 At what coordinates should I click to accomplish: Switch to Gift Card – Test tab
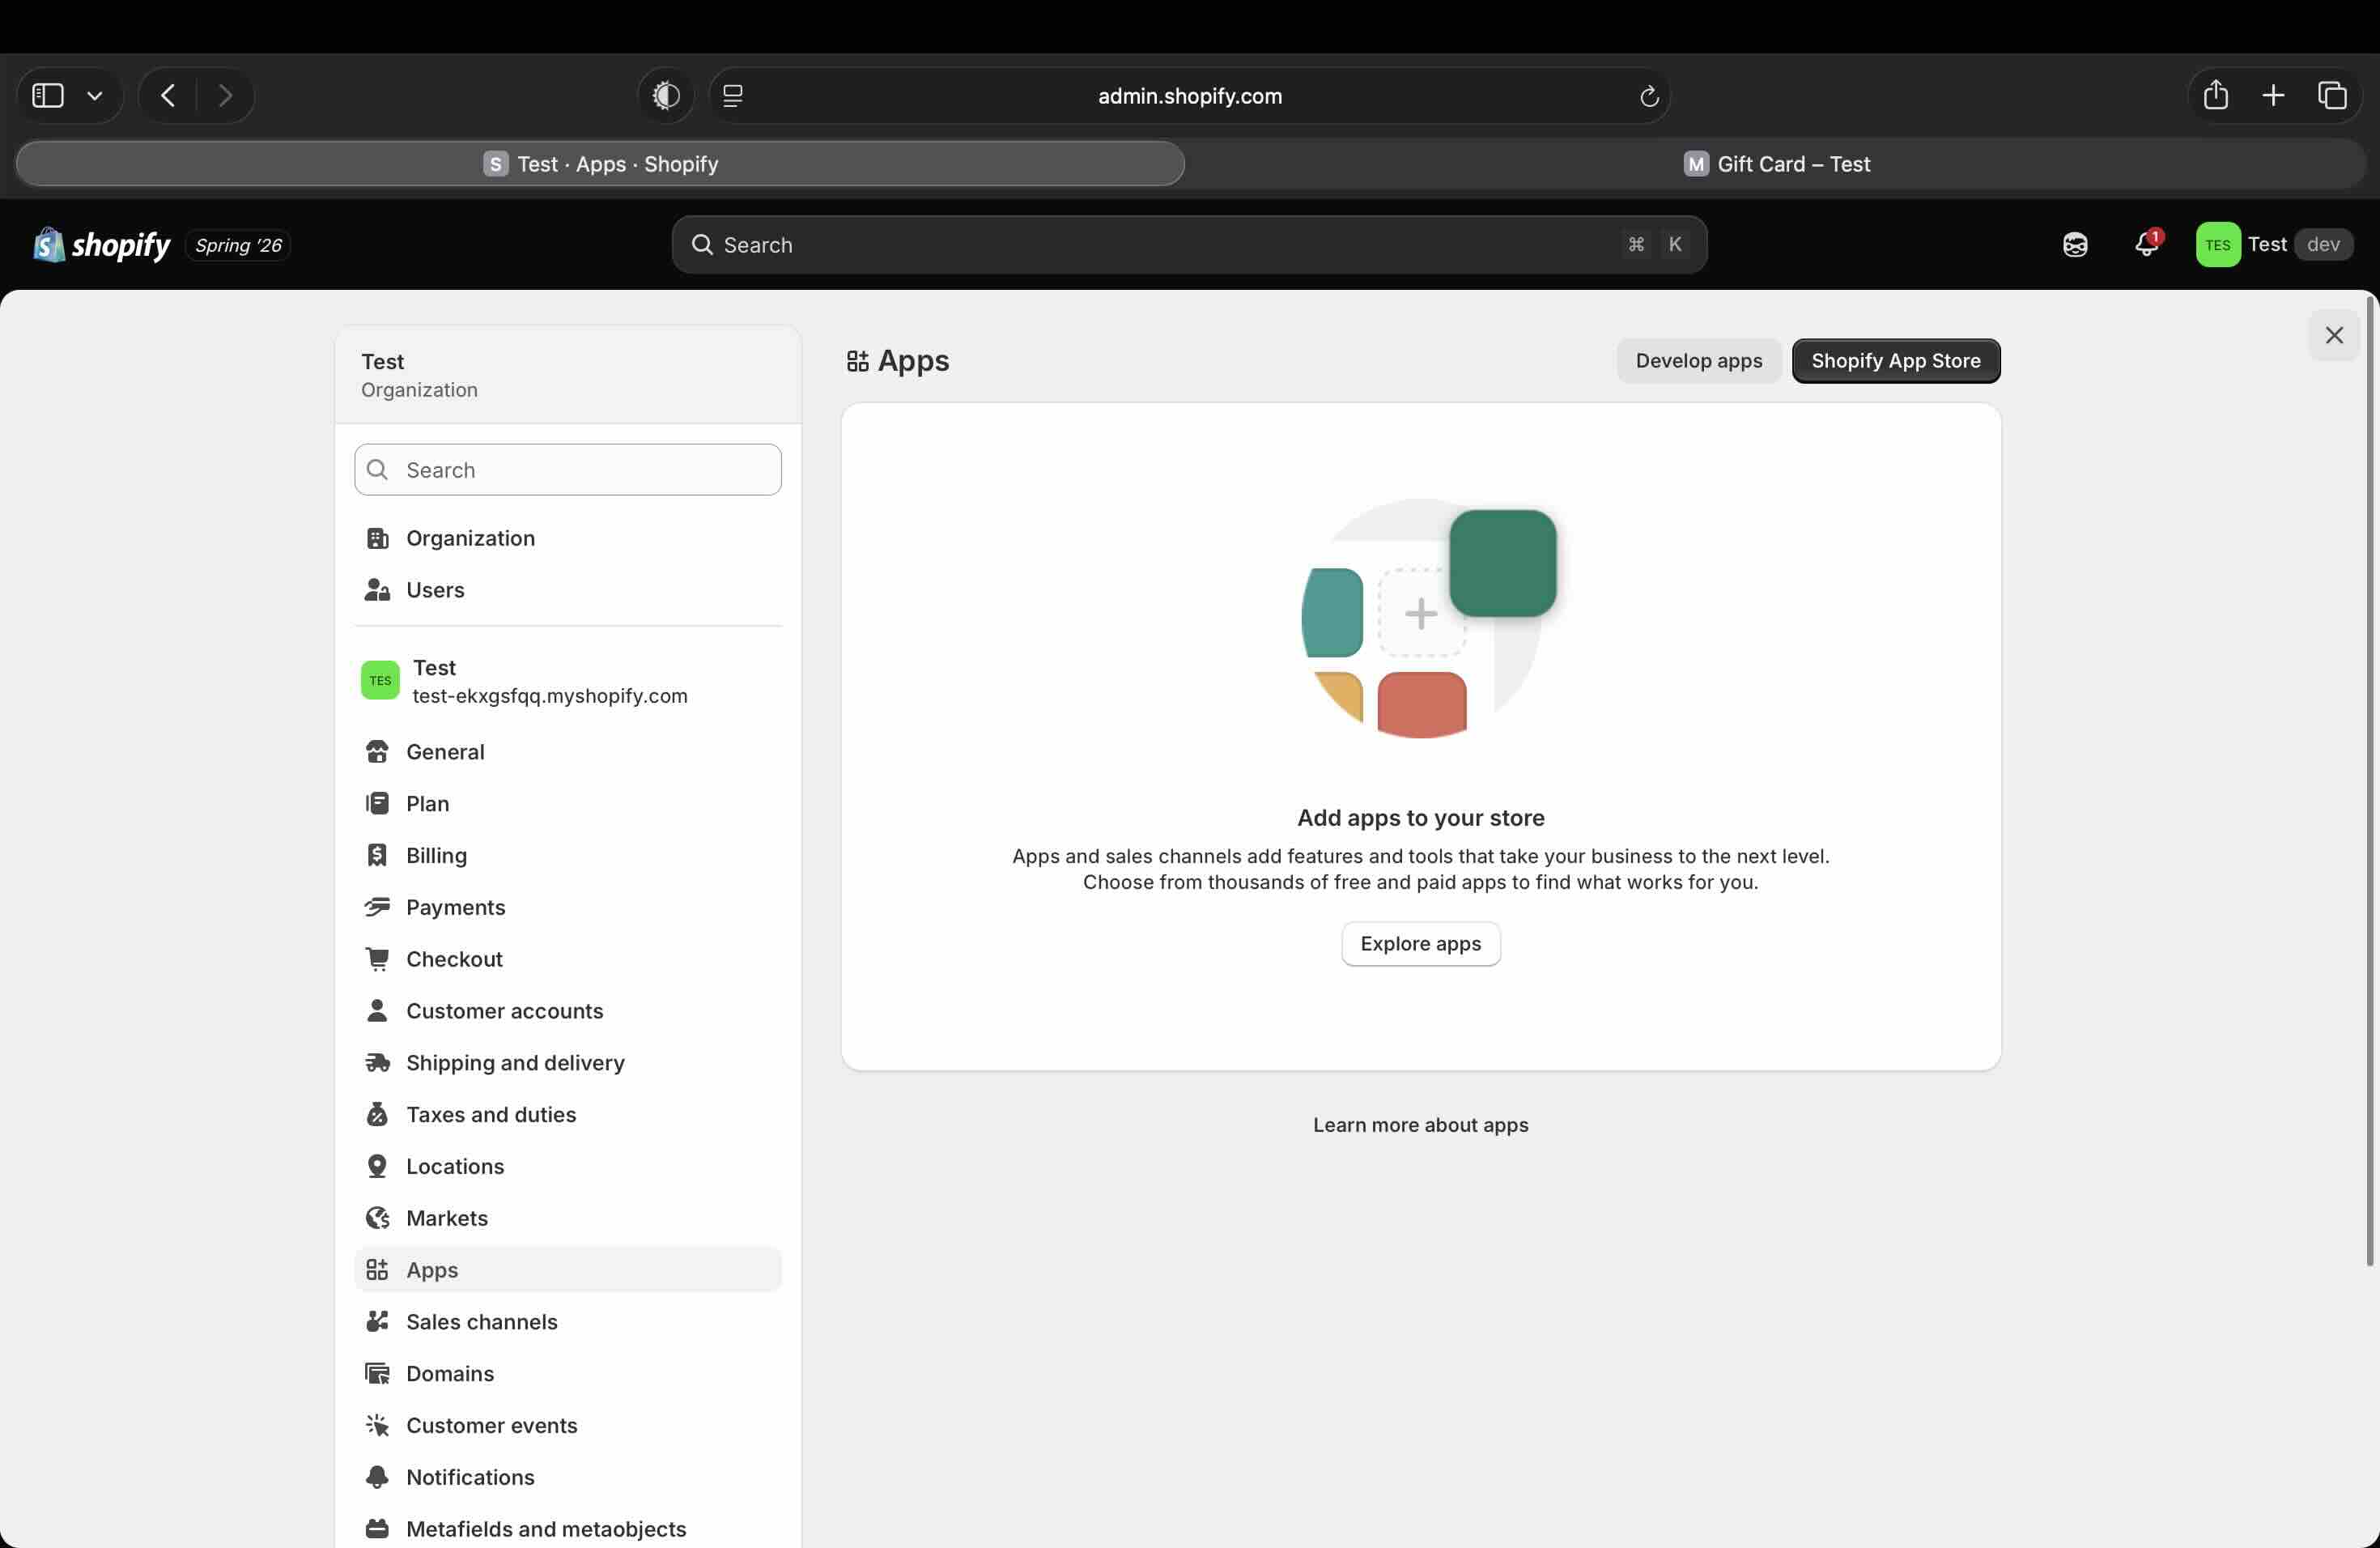tap(1776, 164)
